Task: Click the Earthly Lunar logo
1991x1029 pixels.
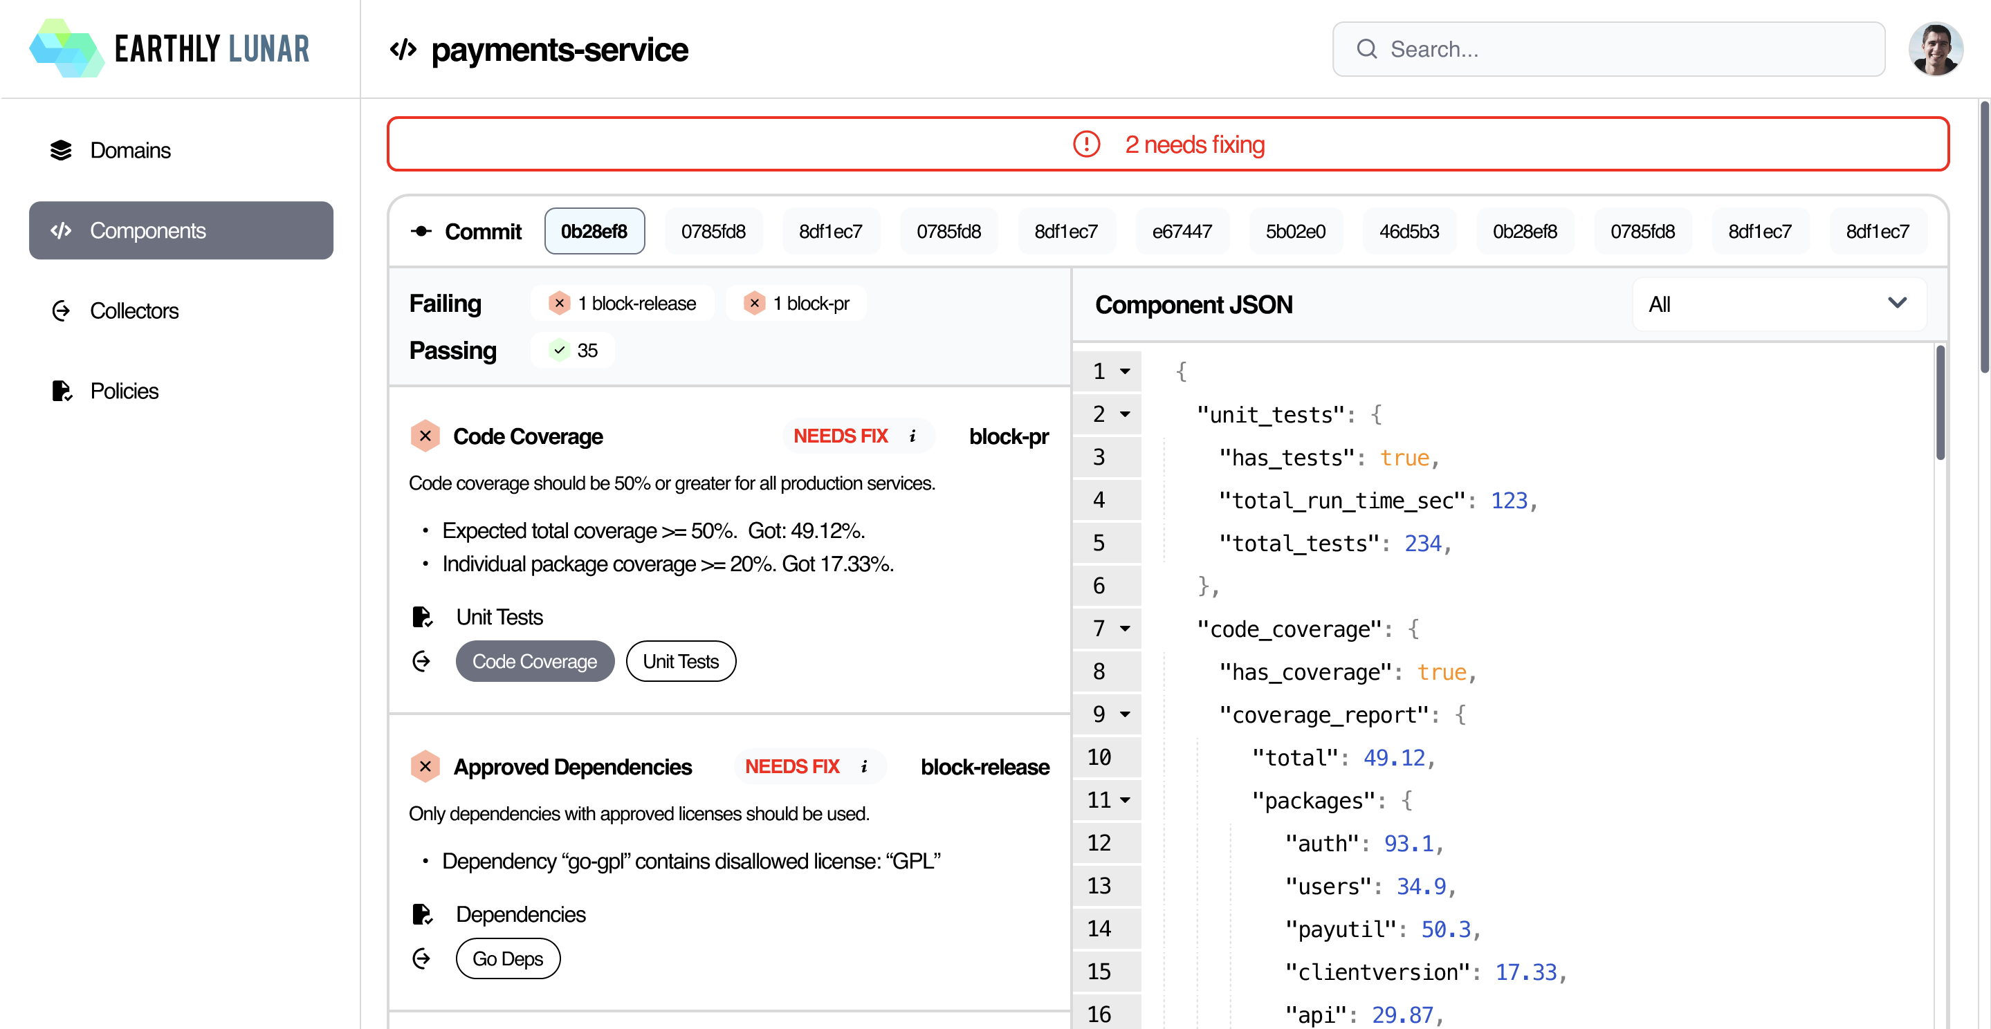Action: (169, 48)
